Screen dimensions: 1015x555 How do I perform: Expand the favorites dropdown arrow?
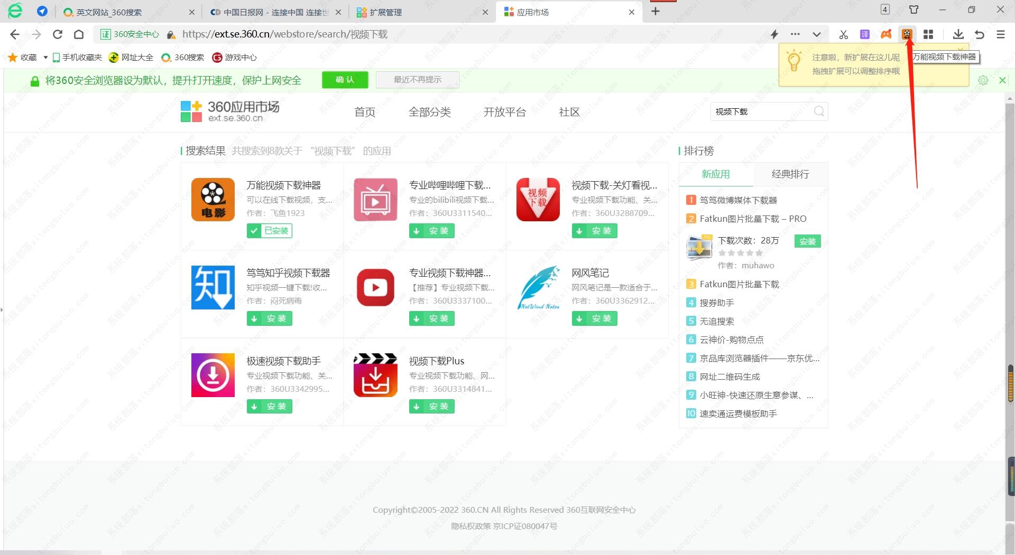coord(45,58)
